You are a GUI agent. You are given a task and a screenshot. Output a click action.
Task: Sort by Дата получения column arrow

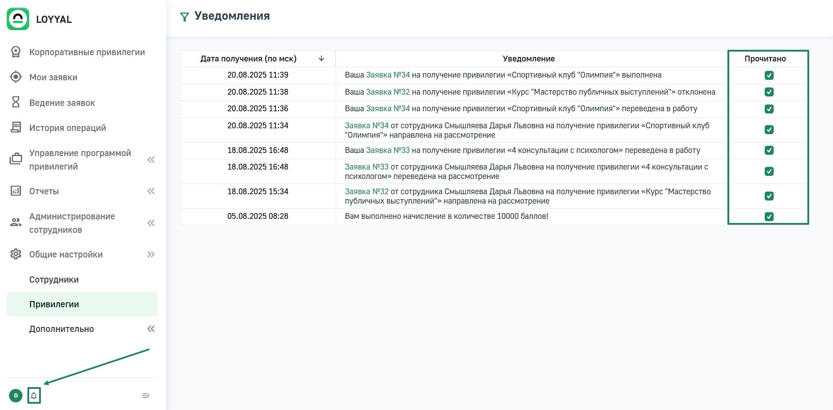(321, 59)
